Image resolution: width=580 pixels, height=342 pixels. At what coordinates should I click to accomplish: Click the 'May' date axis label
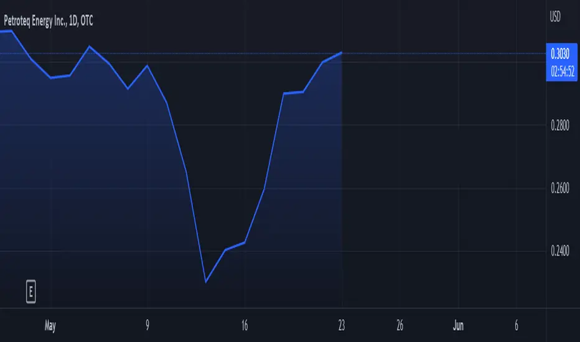click(x=50, y=326)
